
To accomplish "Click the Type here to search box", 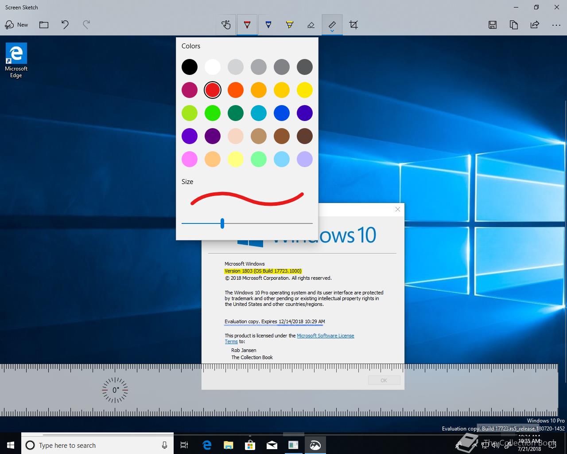I will click(x=97, y=445).
